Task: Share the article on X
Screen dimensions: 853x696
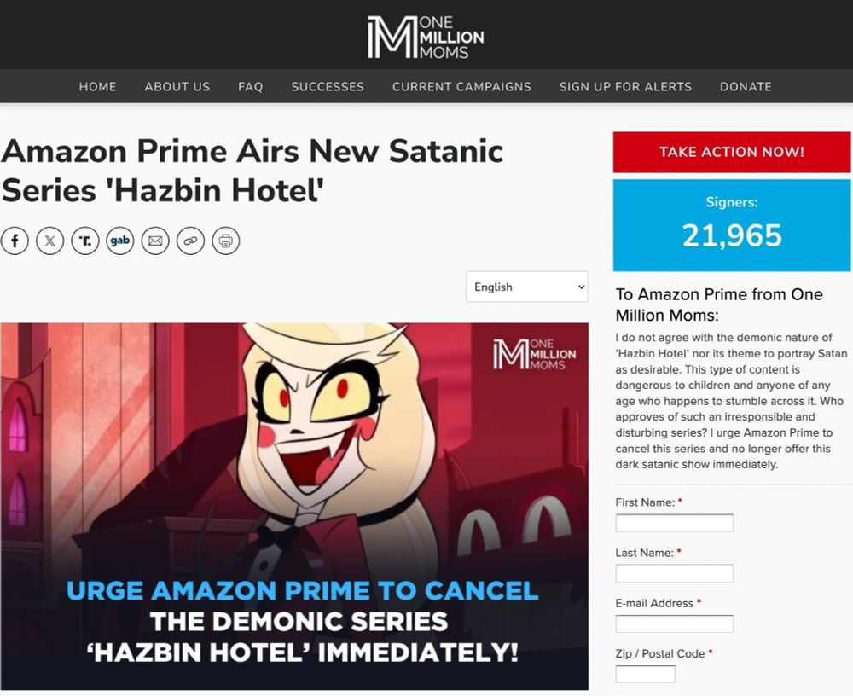Action: tap(50, 241)
